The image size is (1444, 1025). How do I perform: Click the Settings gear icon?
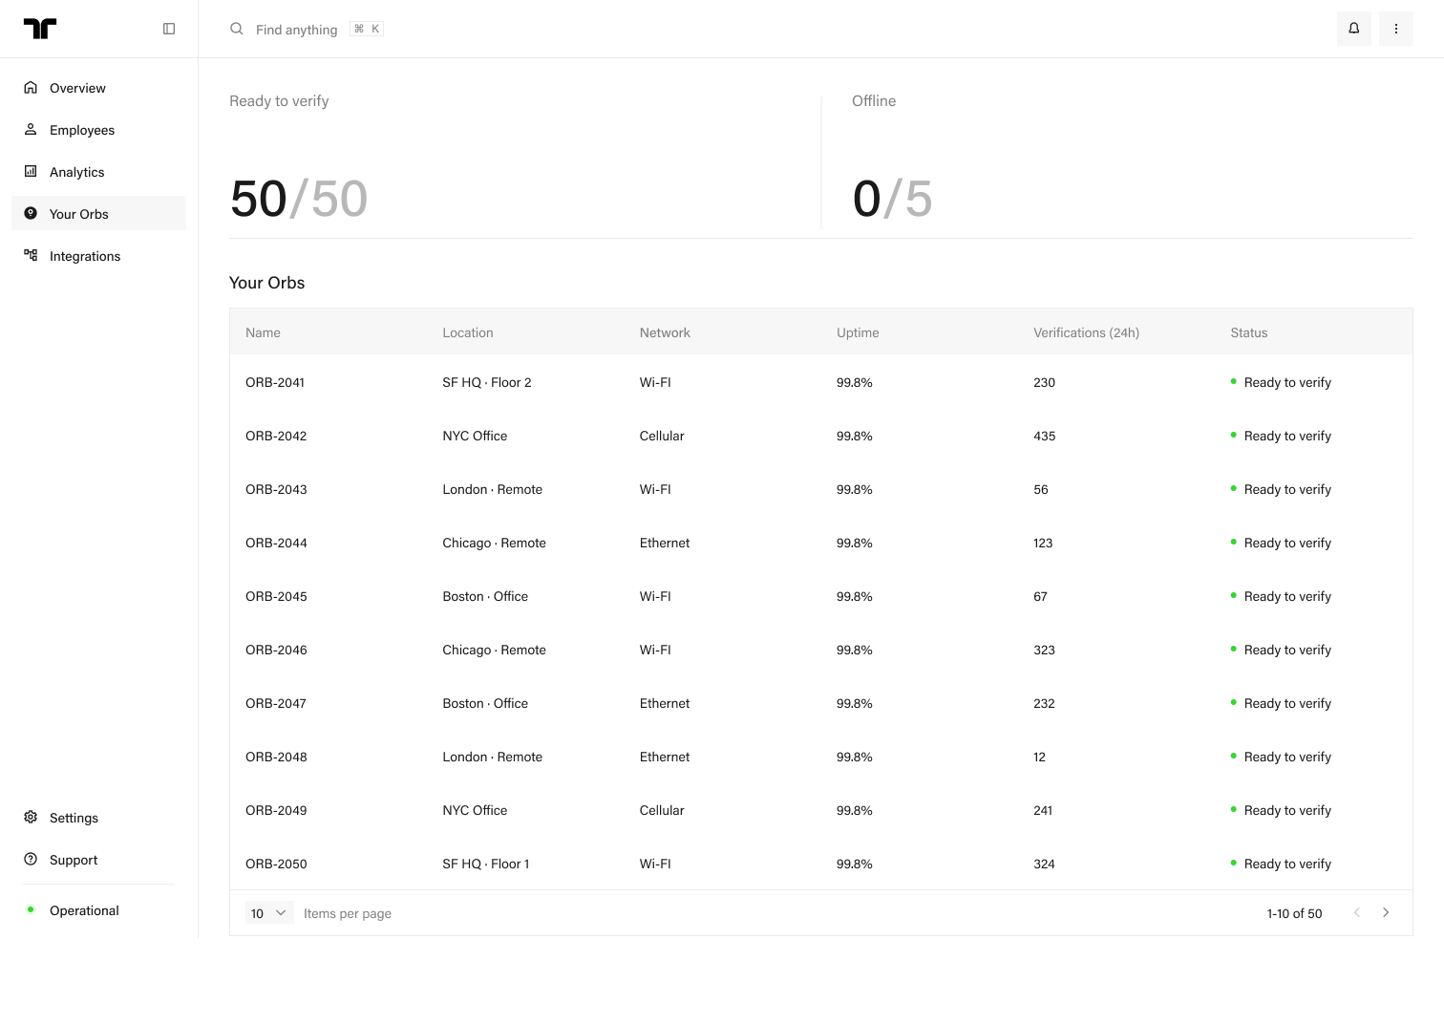pos(31,817)
